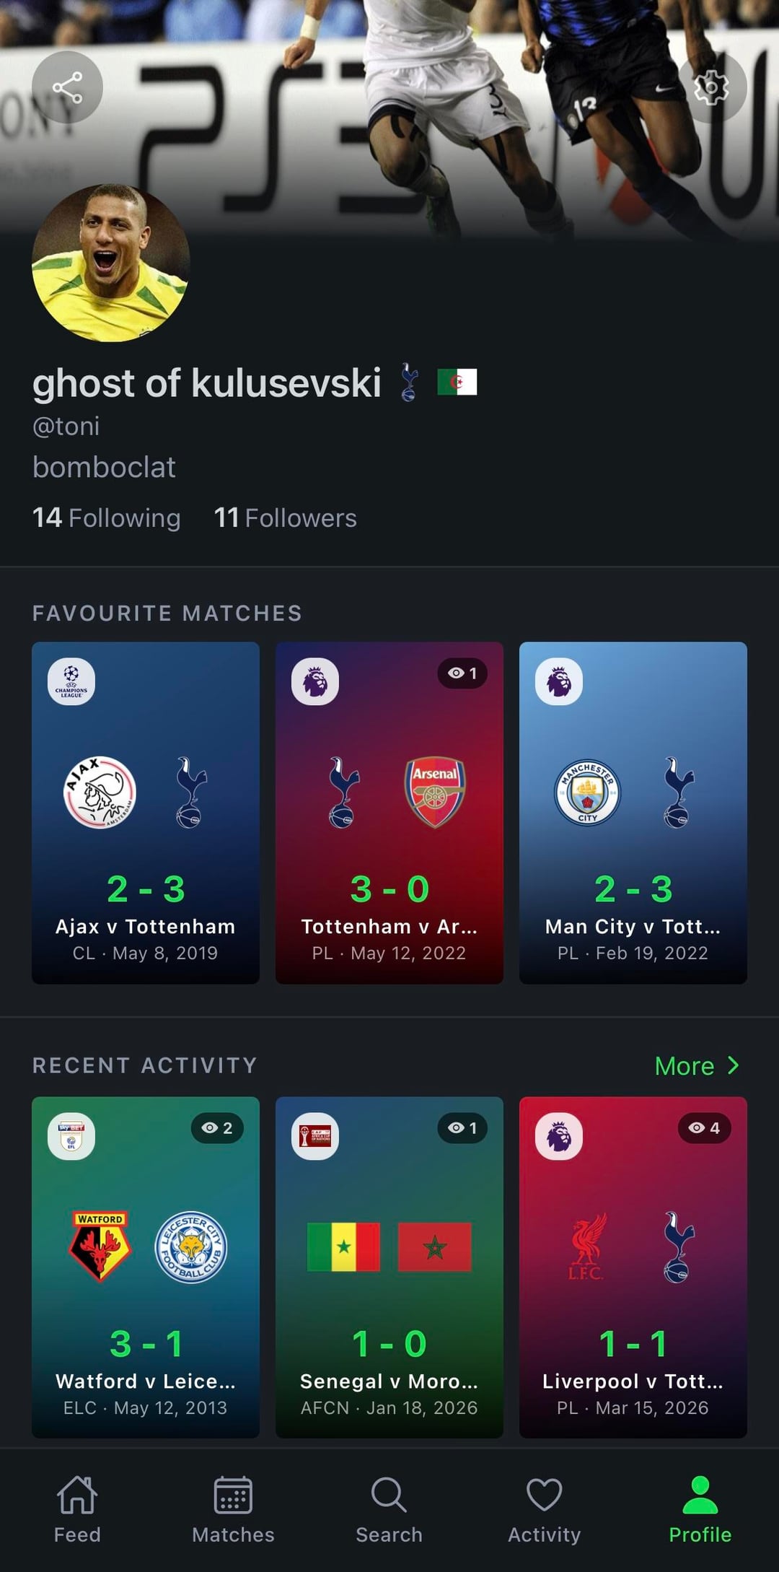
Task: View the 11 Followers list
Action: [286, 518]
